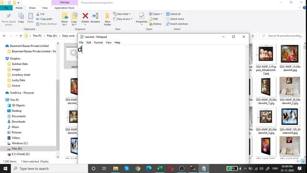Click the Open button in ribbon
The image size is (307, 173).
coord(155,14)
